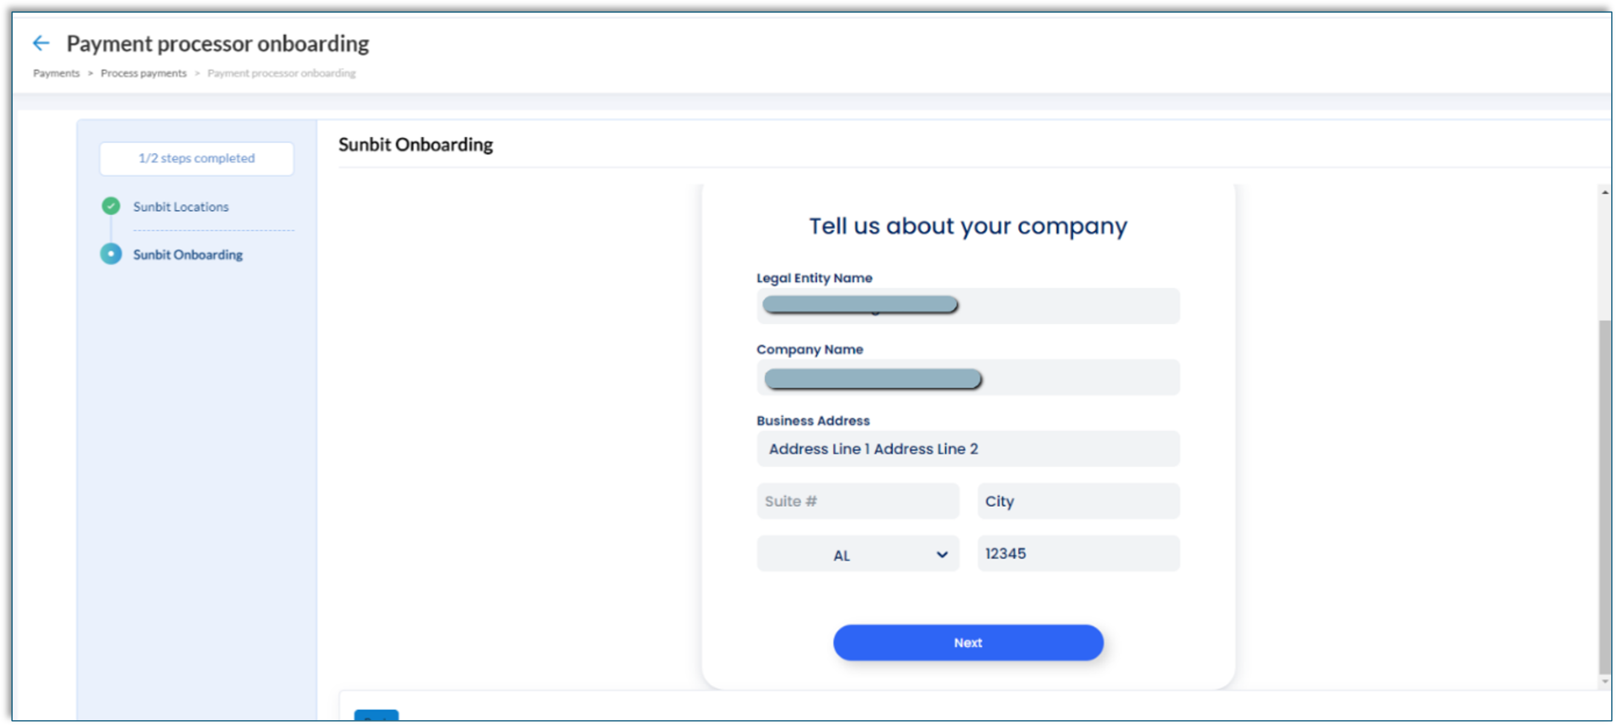Viewport: 1616px width, 725px height.
Task: Click the back arrow icon
Action: tap(41, 44)
